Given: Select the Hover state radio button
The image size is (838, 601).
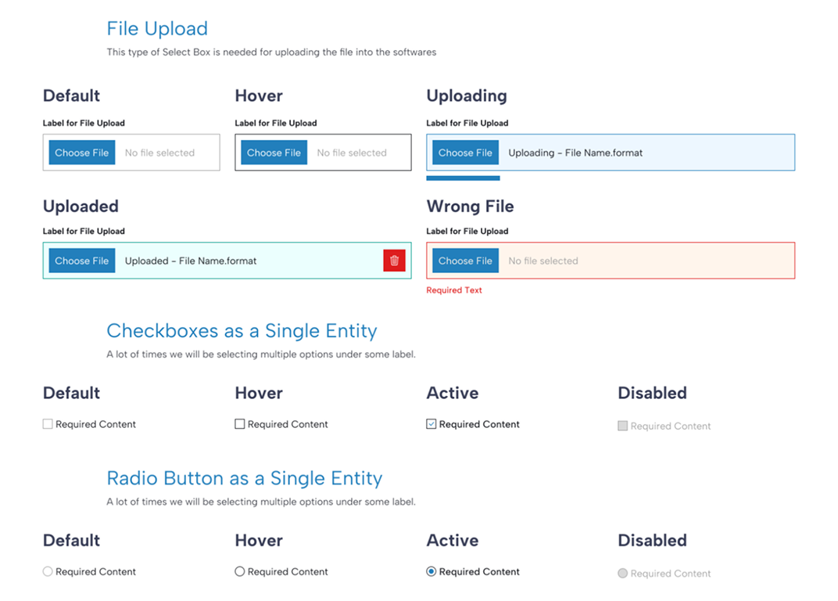Looking at the screenshot, I should tap(240, 572).
